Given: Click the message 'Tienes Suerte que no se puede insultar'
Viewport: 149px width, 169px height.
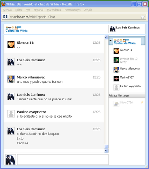Looking at the screenshot, I should (x=45, y=99).
